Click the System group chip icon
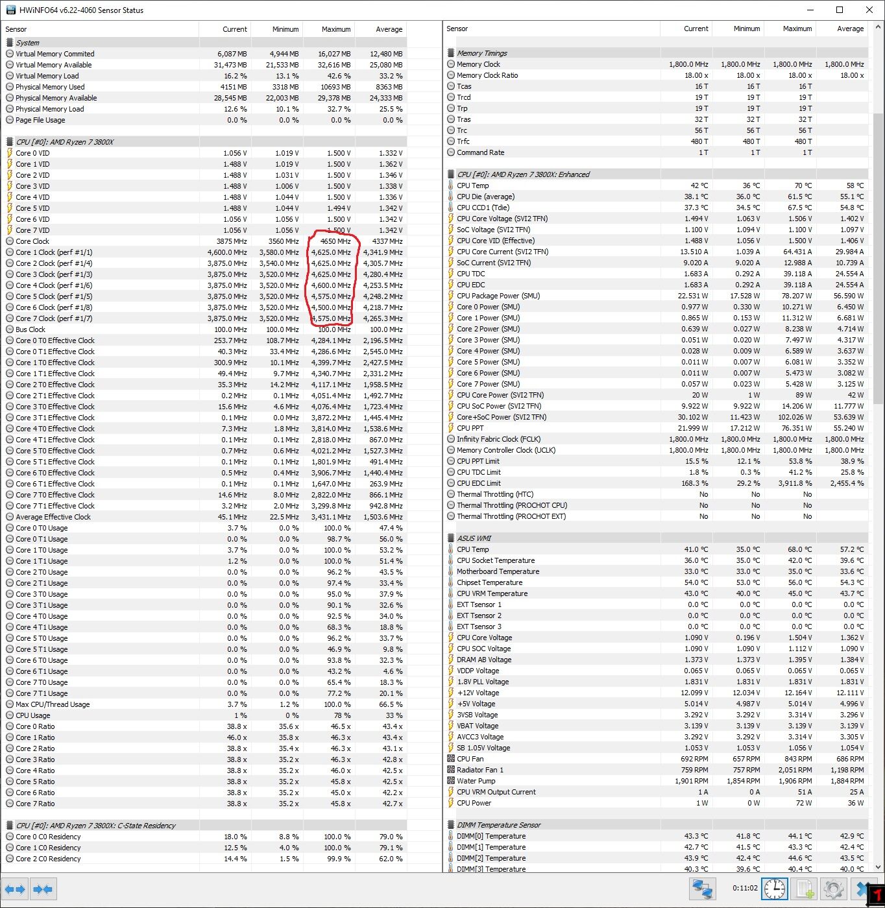 [9, 43]
